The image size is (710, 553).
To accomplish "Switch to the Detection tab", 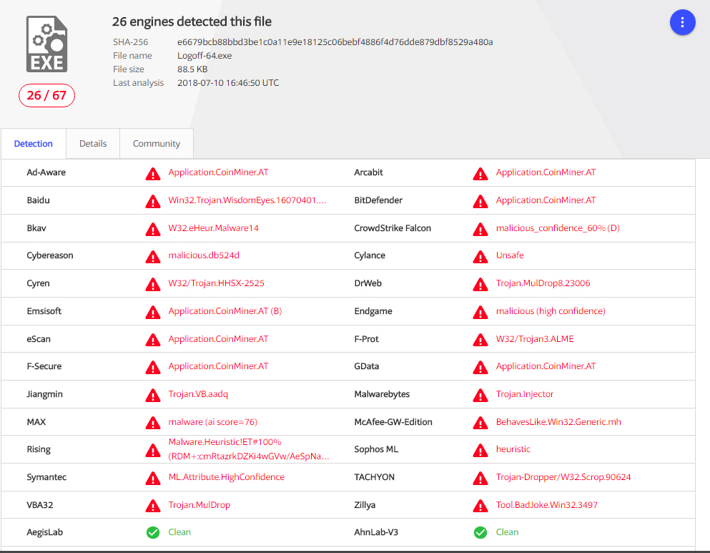I will [34, 144].
